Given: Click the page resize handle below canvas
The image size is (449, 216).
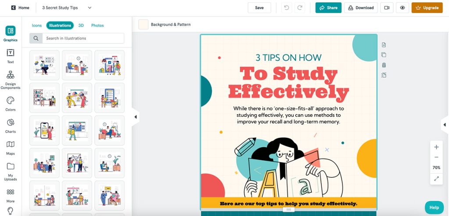Looking at the screenshot, I should point(289,210).
